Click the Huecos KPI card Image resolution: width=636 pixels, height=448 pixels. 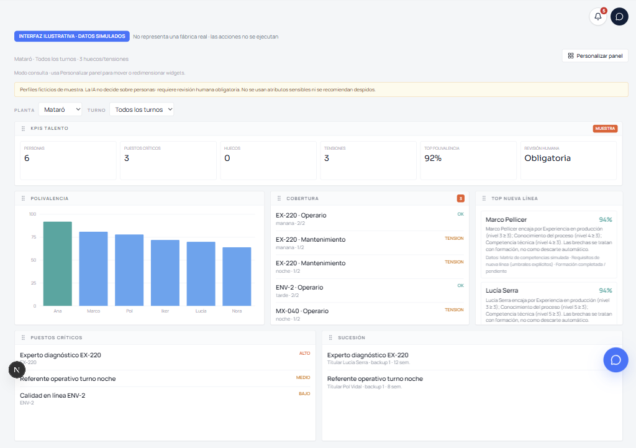tap(268, 160)
